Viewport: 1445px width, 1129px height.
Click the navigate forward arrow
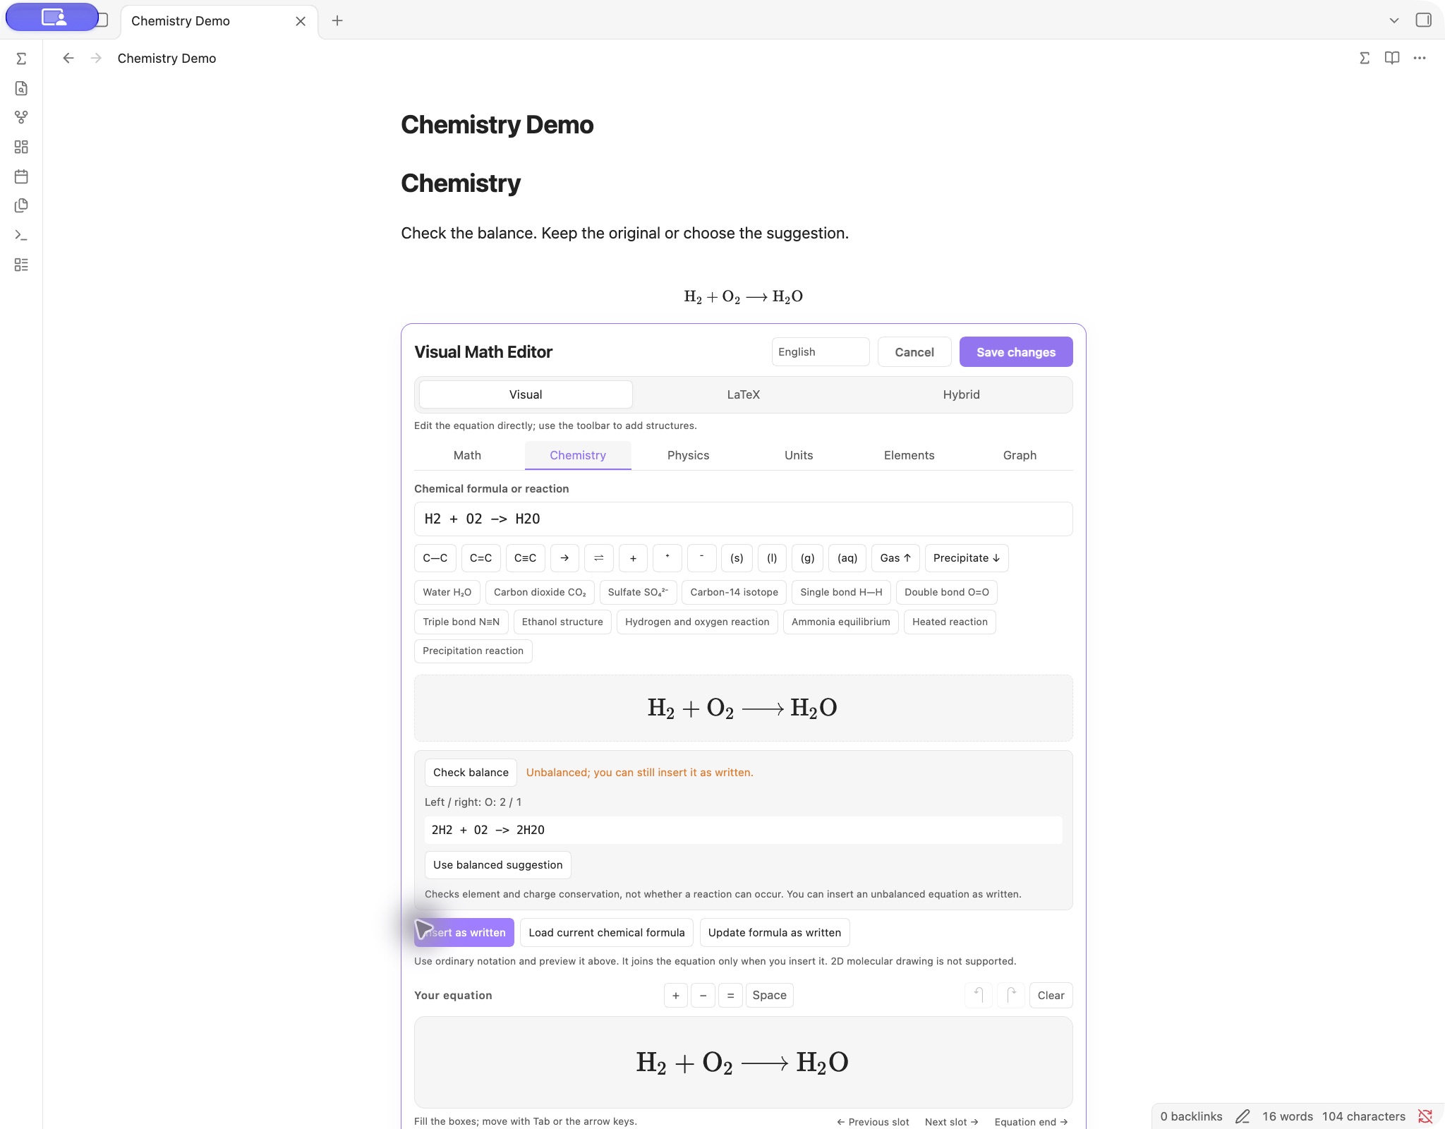click(97, 59)
